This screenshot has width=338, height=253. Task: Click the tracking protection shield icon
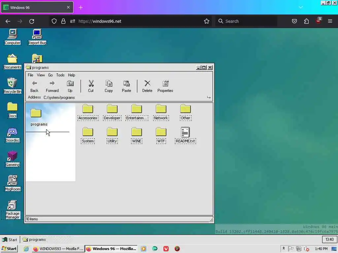(x=54, y=21)
